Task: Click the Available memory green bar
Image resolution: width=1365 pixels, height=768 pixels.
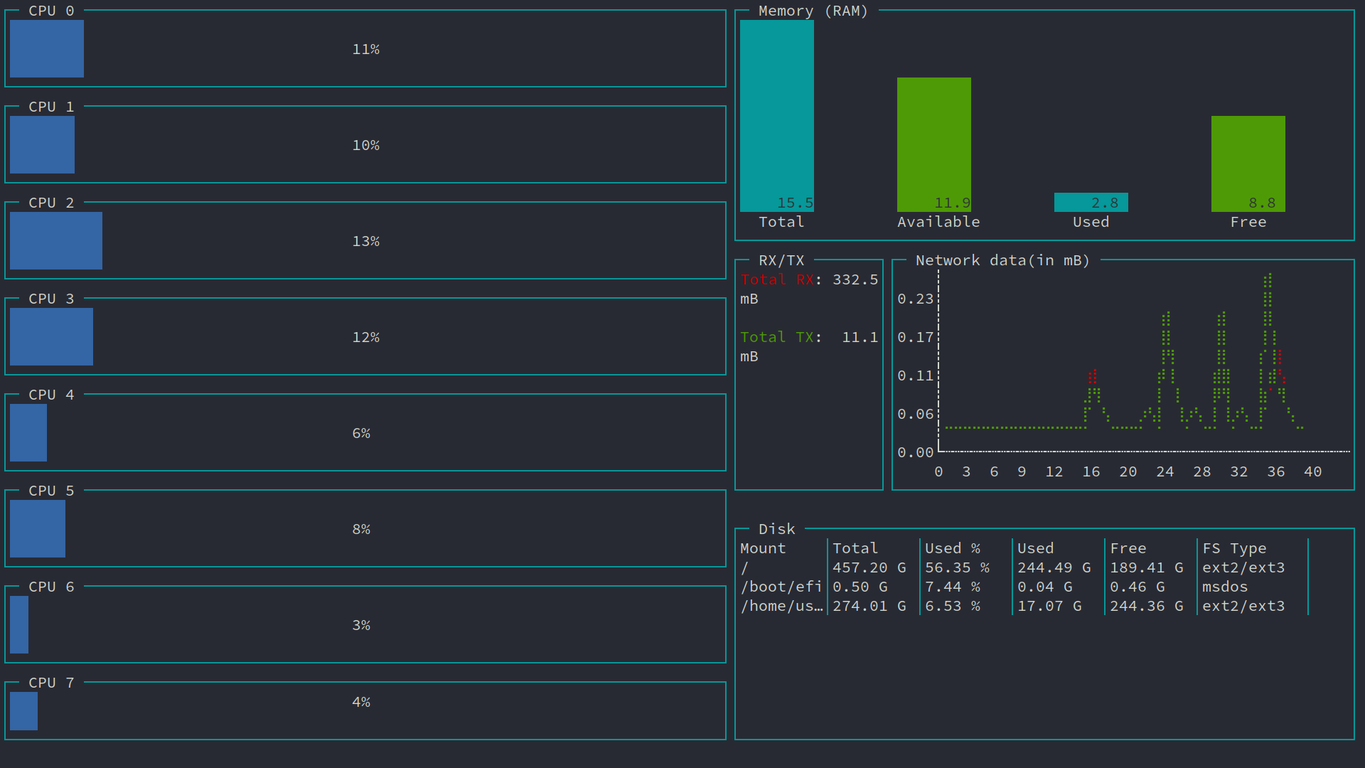Action: click(933, 142)
